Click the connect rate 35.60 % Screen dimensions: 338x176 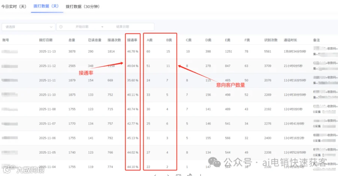coord(133,80)
